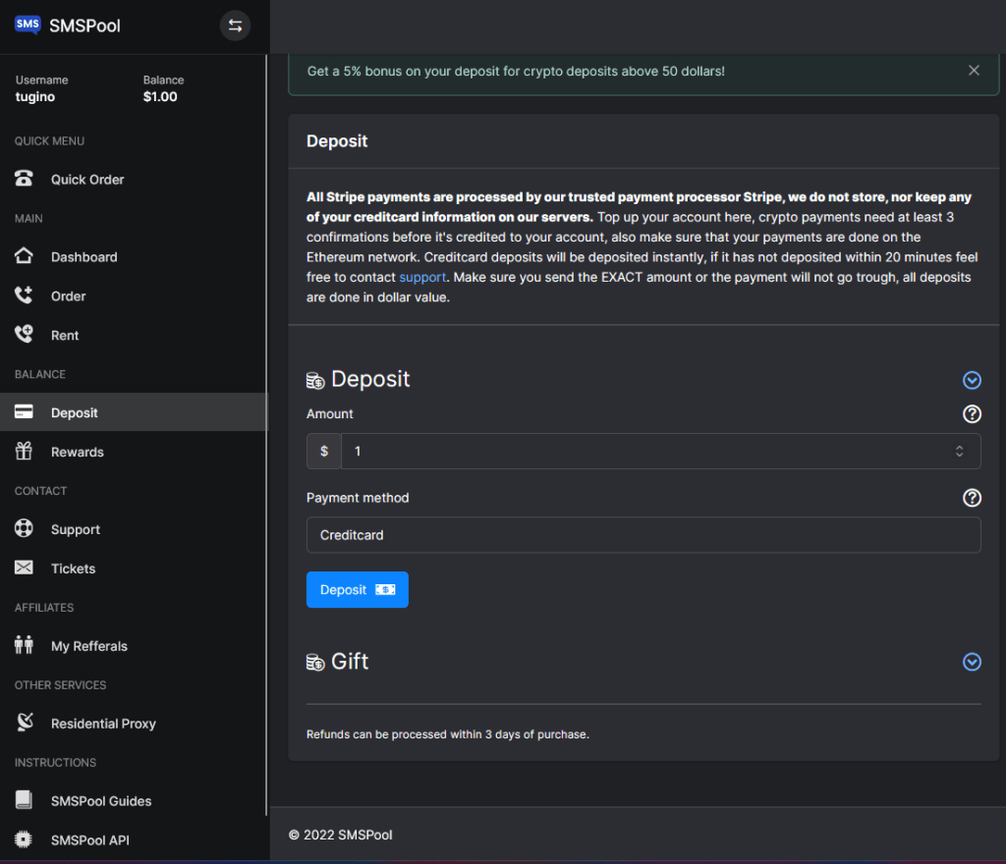Open Quick Order from the sidebar
The image size is (1006, 864).
[87, 180]
